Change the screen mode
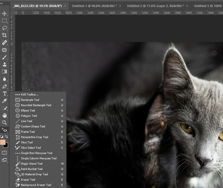 pos(4,160)
